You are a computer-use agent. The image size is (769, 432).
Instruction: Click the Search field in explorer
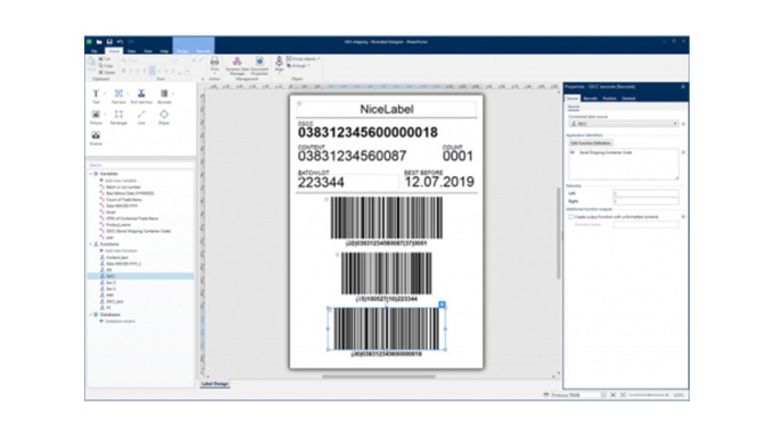tap(141, 165)
